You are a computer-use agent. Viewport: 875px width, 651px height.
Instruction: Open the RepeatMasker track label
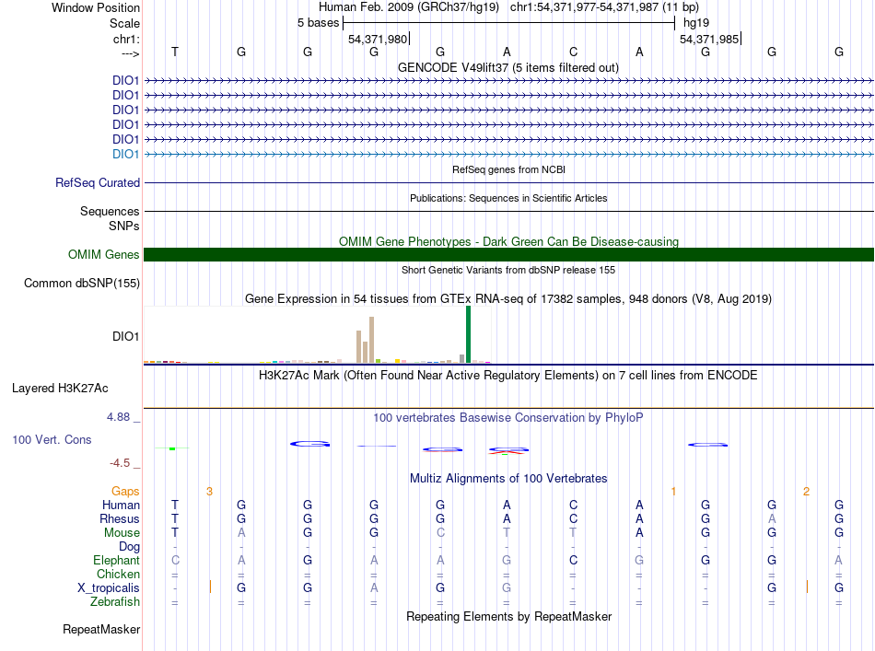click(101, 629)
